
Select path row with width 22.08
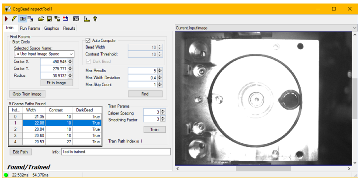pyautogui.click(x=55, y=123)
